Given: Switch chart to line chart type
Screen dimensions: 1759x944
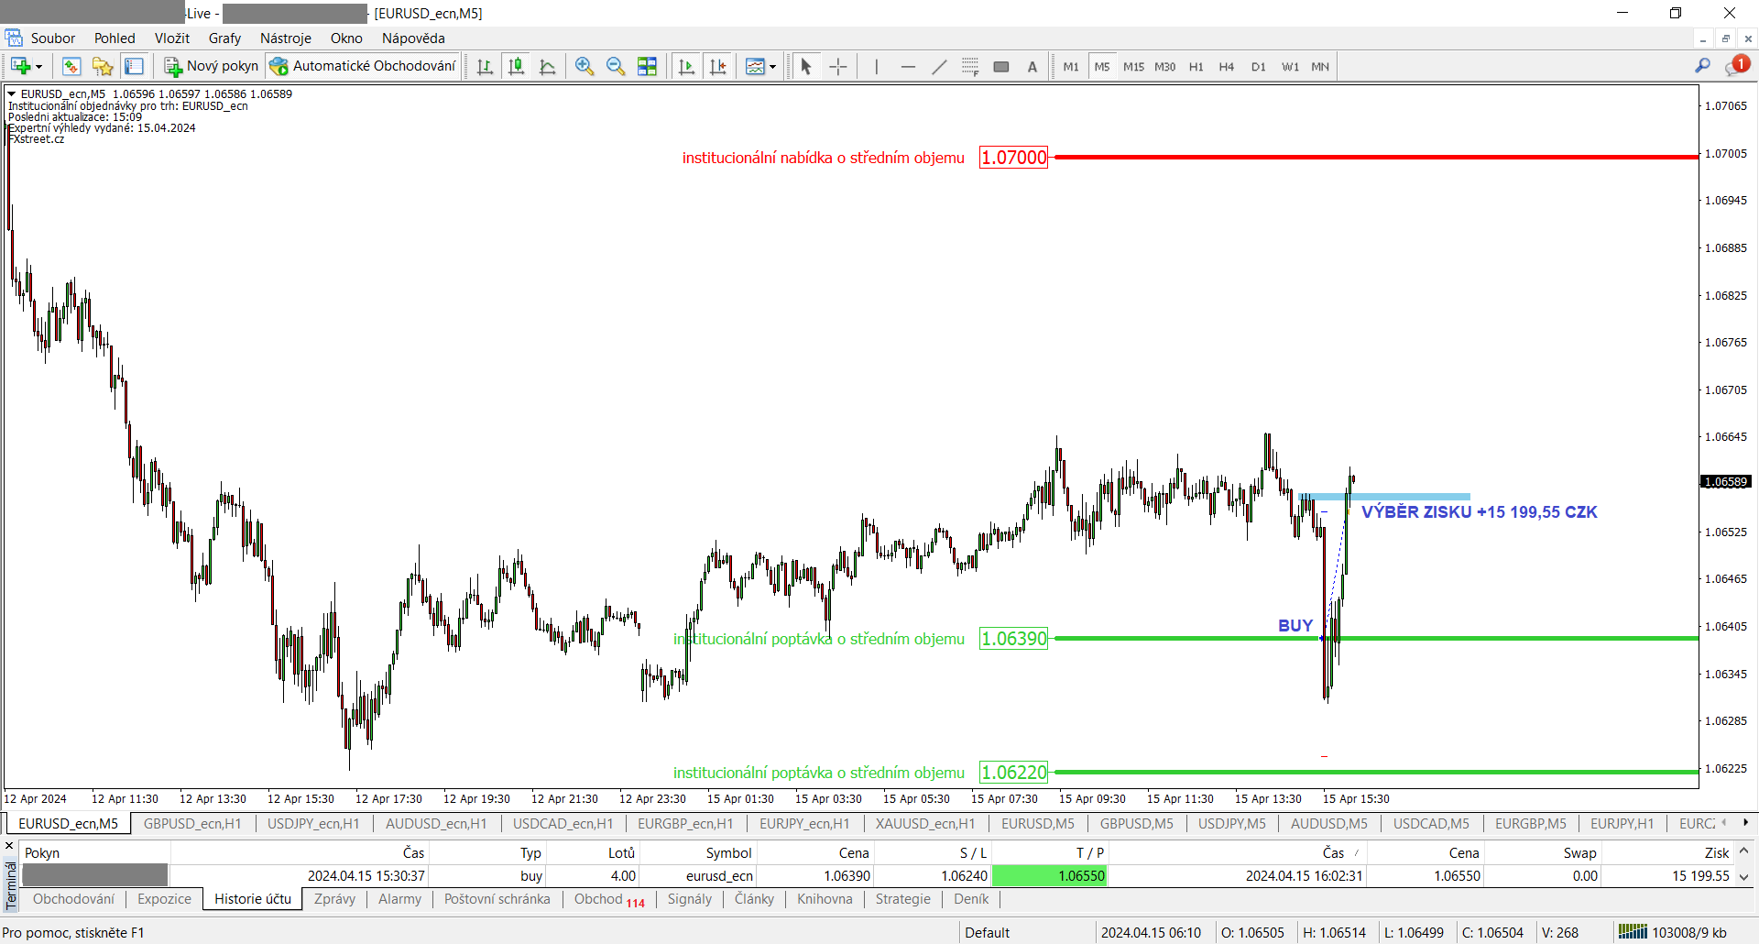Looking at the screenshot, I should (x=548, y=66).
